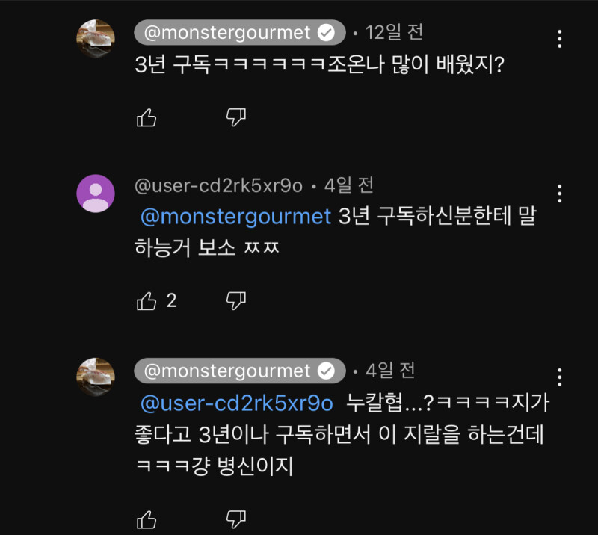Like the user-cd2rk5xr9o reply
This screenshot has width=598, height=535.
147,301
